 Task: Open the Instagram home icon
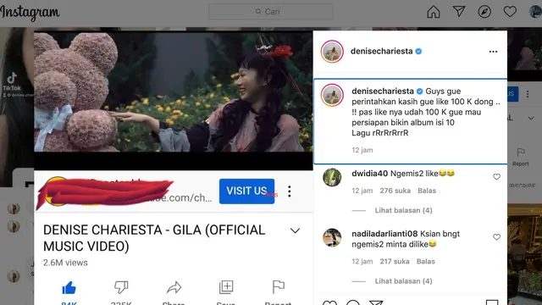(x=433, y=12)
